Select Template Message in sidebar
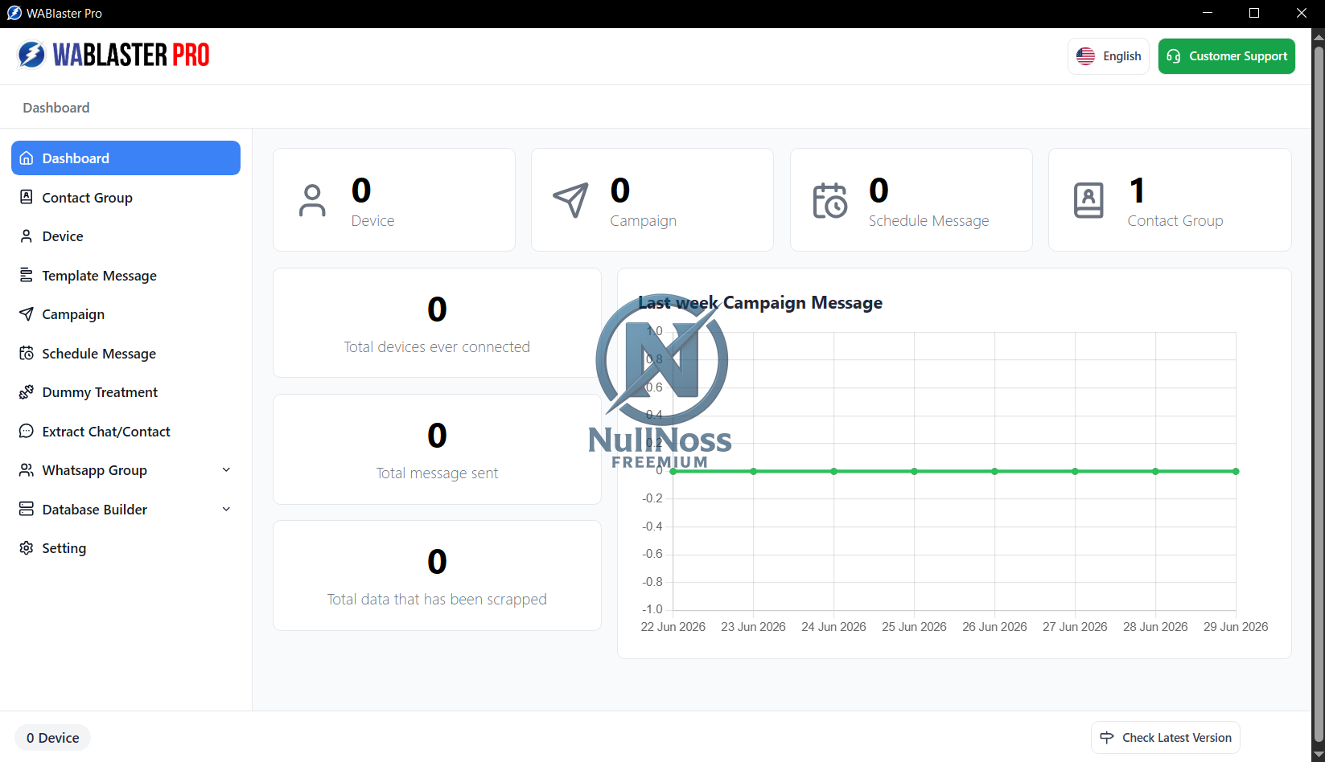Viewport: 1325px width, 762px height. point(126,275)
